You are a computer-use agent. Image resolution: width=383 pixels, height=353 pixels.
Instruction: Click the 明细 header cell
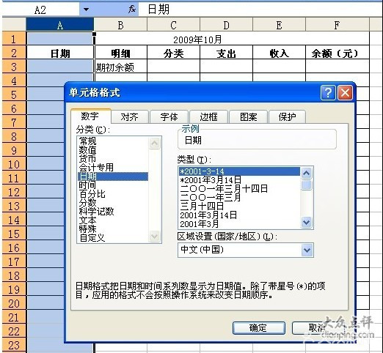(x=120, y=53)
